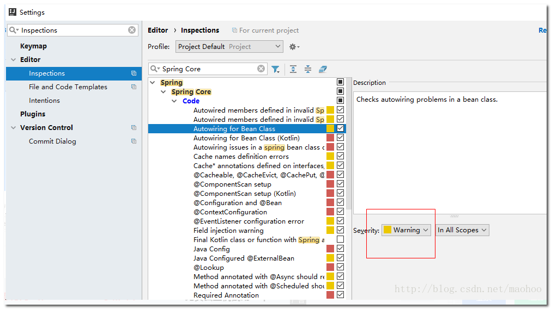Select Autowiring issues in a spring bean class
This screenshot has width=551, height=309.
pos(259,147)
